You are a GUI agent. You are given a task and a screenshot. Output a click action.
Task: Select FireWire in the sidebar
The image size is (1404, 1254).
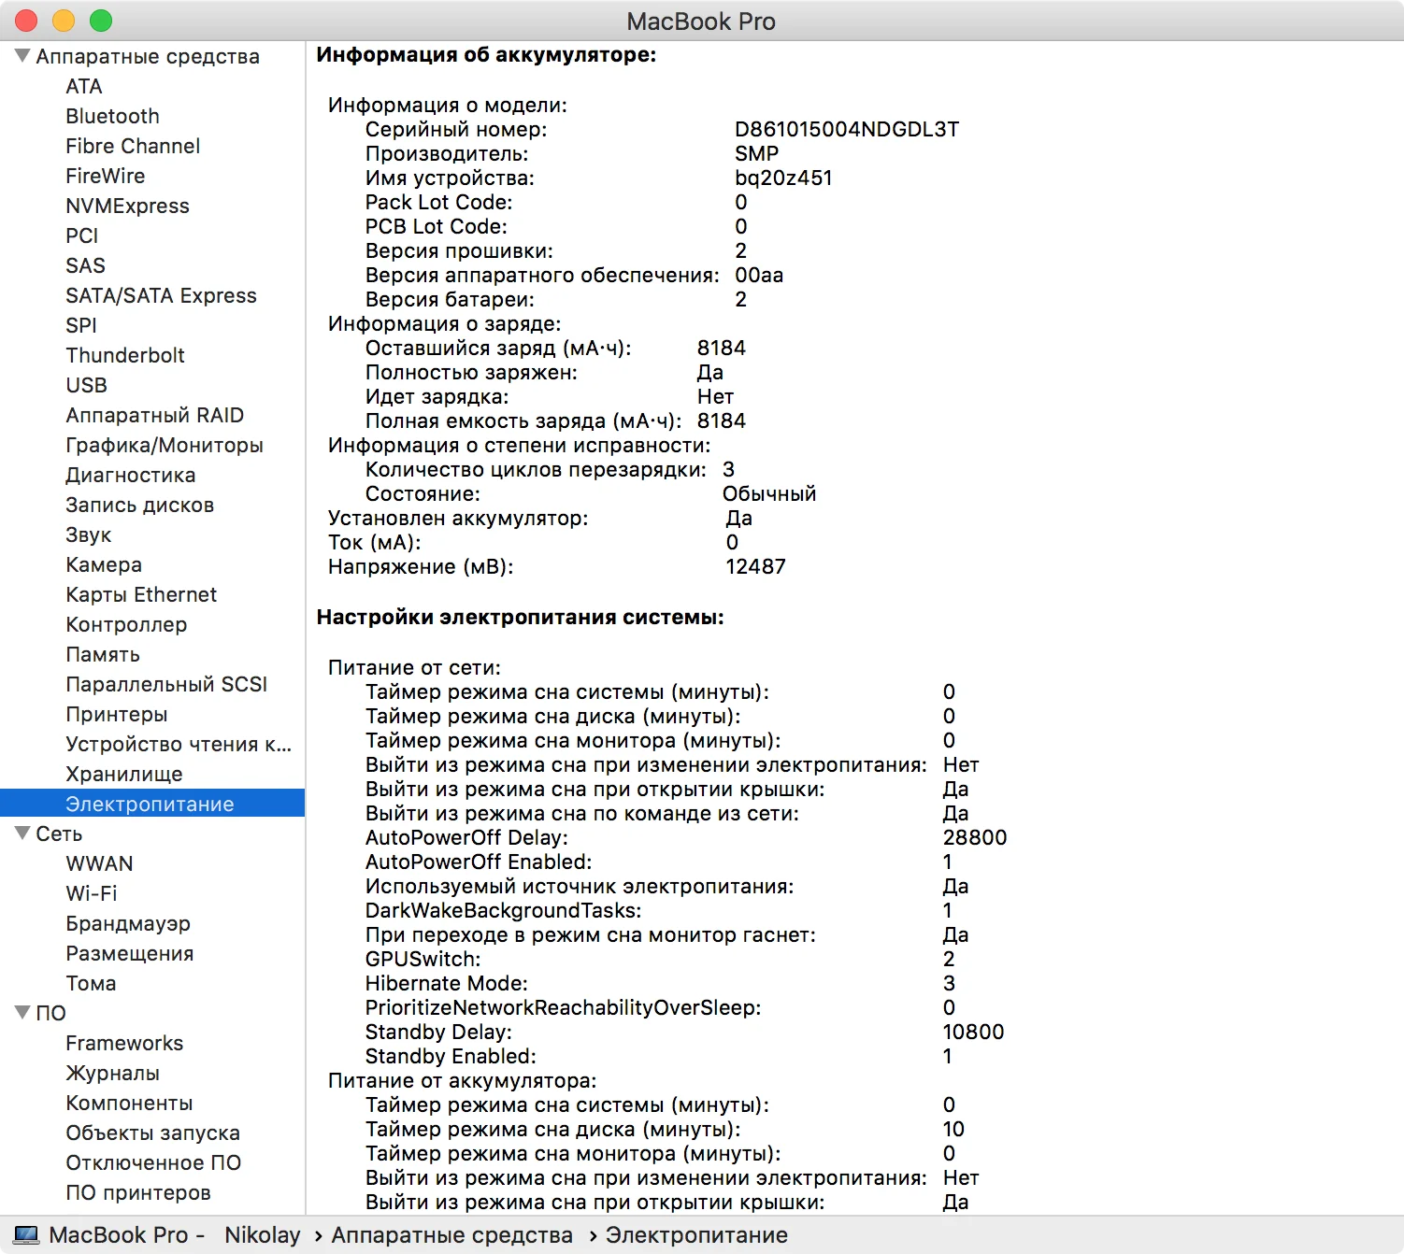(106, 176)
